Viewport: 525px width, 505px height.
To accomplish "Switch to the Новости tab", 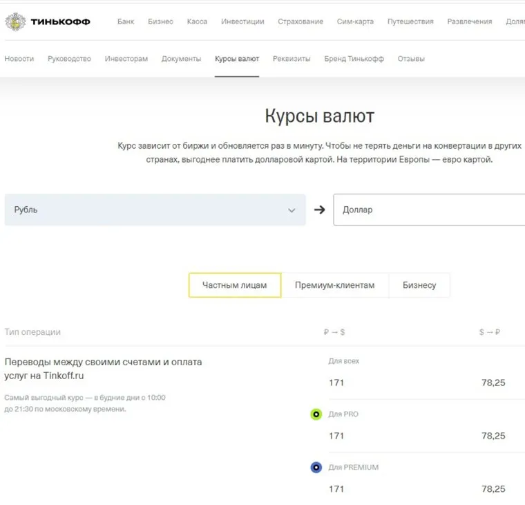I will click(19, 59).
